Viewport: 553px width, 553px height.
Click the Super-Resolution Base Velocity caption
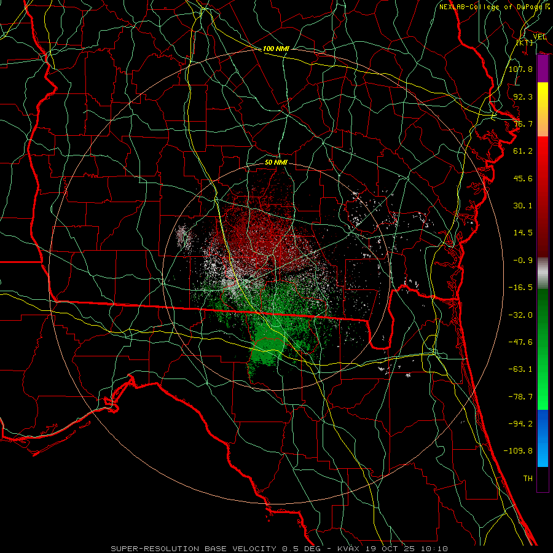(x=280, y=549)
